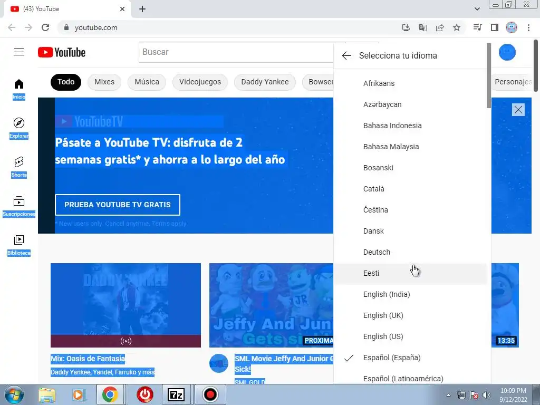Select the Videojuegos filter chip

point(200,82)
